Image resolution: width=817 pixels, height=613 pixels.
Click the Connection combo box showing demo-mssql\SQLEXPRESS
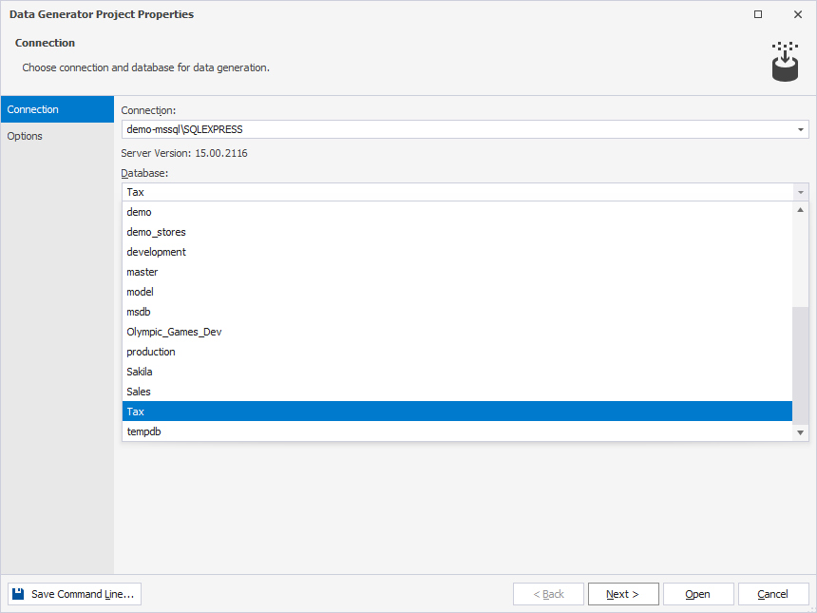coord(465,129)
